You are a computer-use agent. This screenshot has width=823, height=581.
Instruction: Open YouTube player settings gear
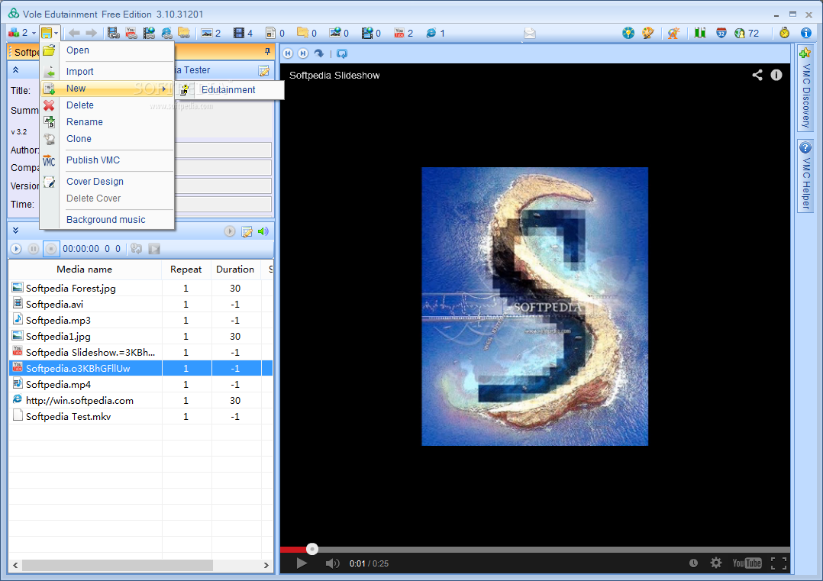click(x=716, y=563)
